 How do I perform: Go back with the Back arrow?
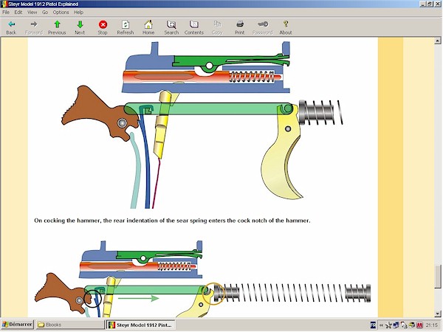[11, 27]
